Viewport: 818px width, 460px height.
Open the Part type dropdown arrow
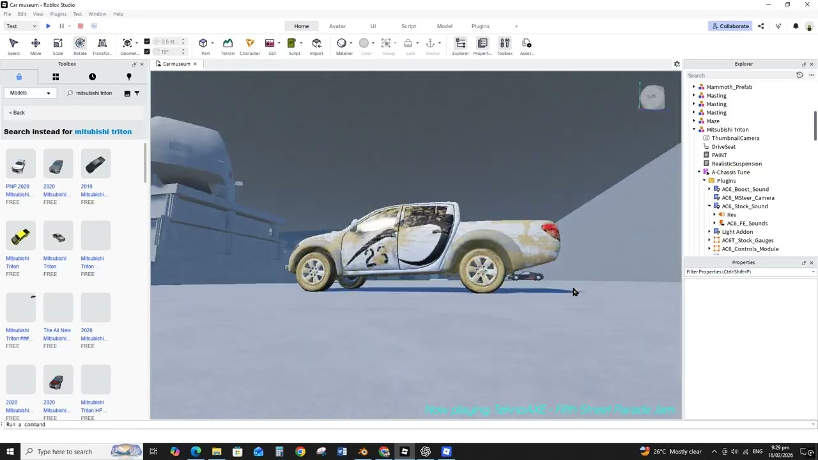pos(212,43)
